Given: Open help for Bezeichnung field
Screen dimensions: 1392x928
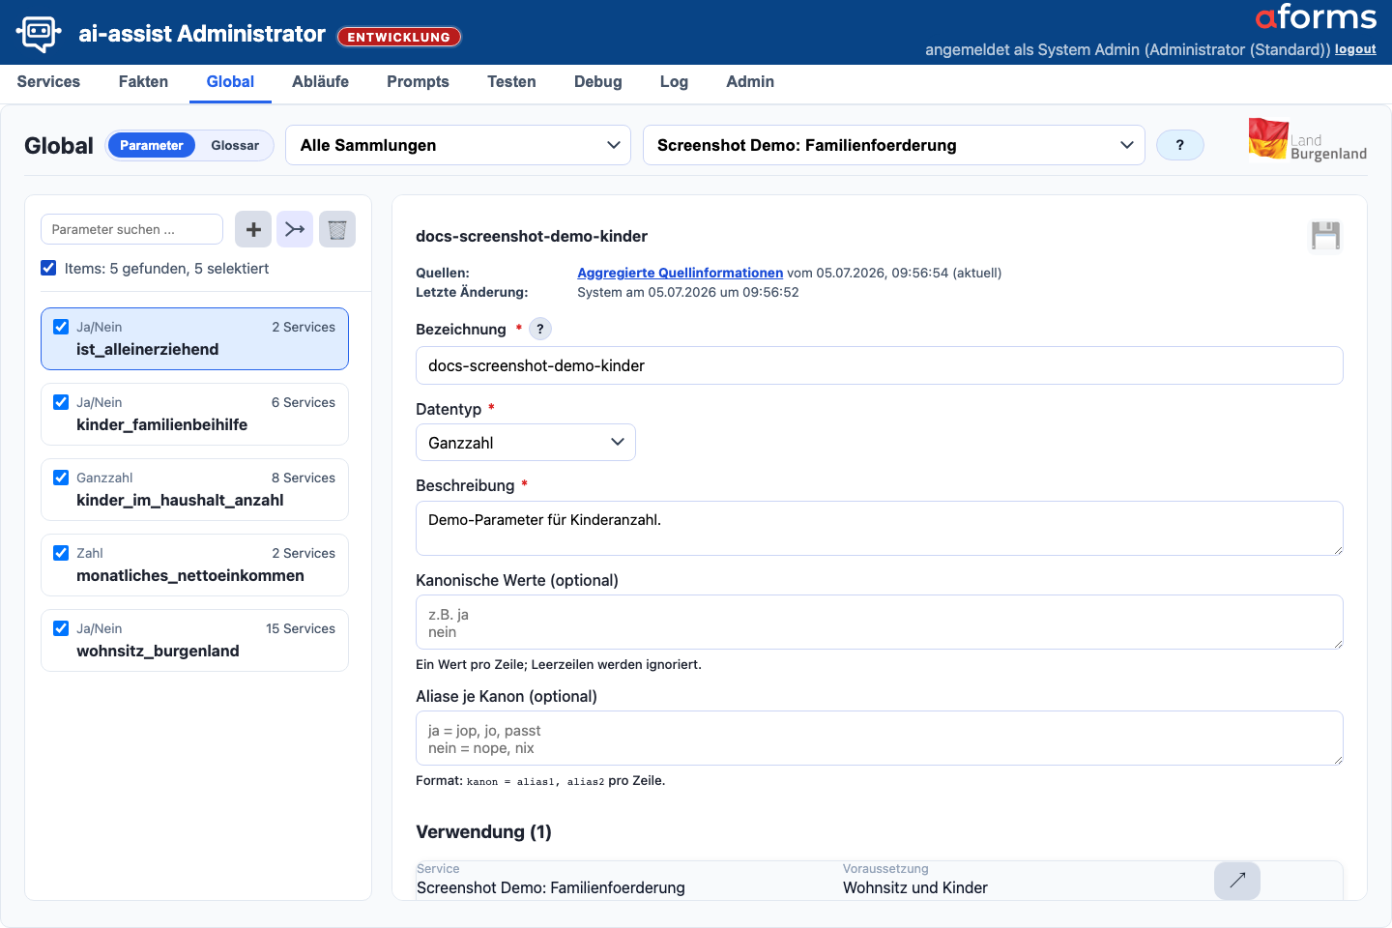Looking at the screenshot, I should click(x=540, y=329).
